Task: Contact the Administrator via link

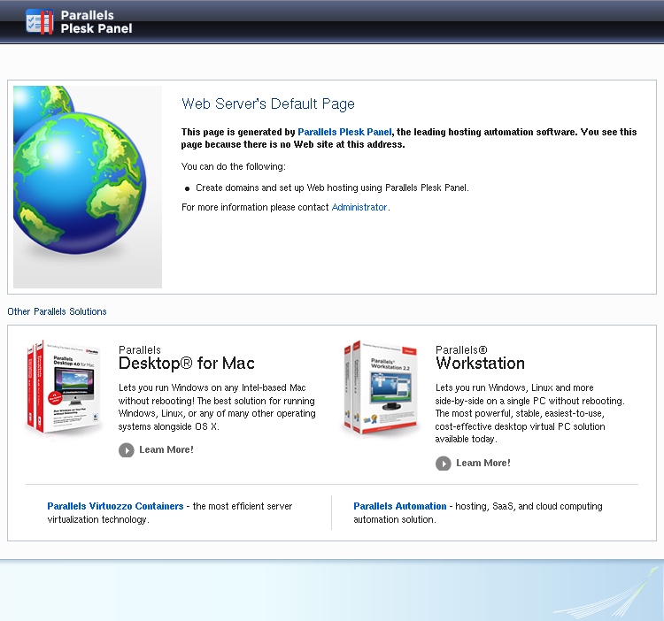Action: [359, 207]
